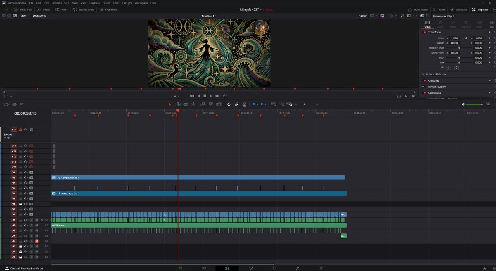Expand the AI Smart Reframe section
Image resolution: width=496 pixels, height=271 pixels.
pos(423,75)
